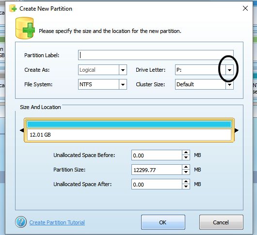Close the Create New Partition dialog
The width and height of the screenshot is (257, 235).
pyautogui.click(x=245, y=8)
